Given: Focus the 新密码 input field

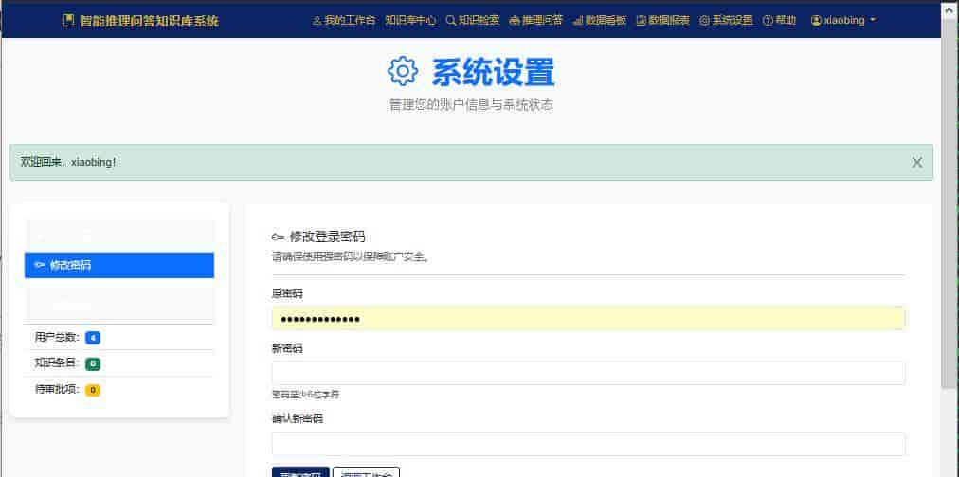Looking at the screenshot, I should coord(588,373).
